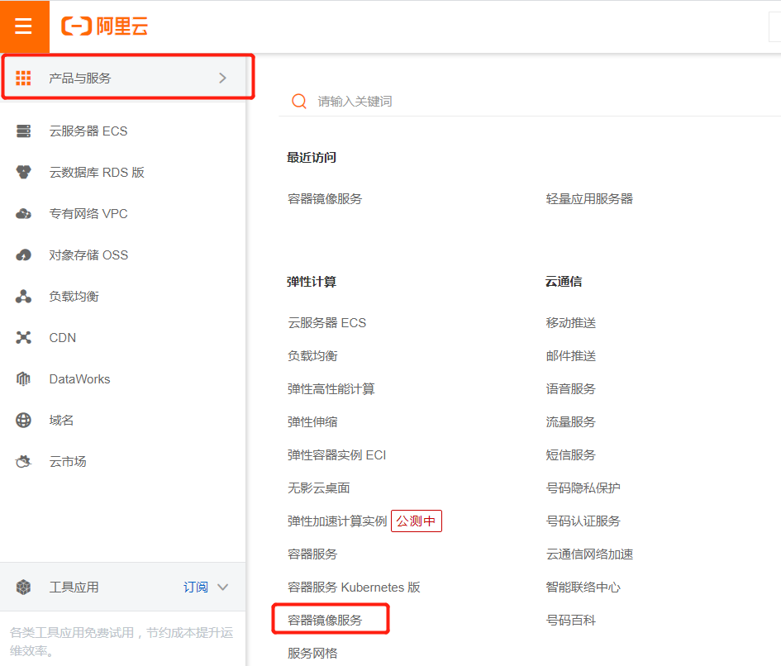The height and width of the screenshot is (666, 781).
Task: Click the 云数据库 RDS 版 sidebar icon
Action: click(x=23, y=172)
